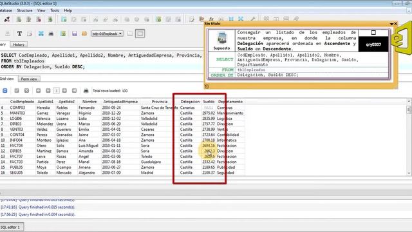Click the printer icon in the editor toolbar
412x232 pixels.
[x=51, y=34]
